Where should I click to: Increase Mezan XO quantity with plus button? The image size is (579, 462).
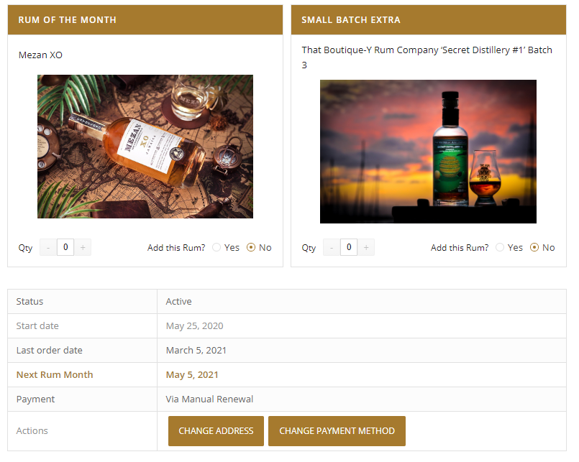[83, 247]
